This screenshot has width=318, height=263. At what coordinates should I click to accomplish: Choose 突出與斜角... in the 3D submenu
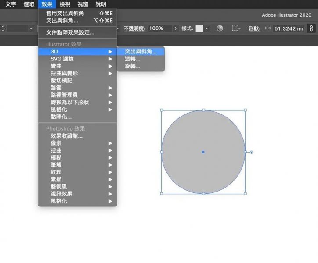point(141,52)
